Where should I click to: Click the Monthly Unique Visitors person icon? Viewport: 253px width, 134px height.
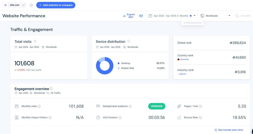tap(17, 117)
